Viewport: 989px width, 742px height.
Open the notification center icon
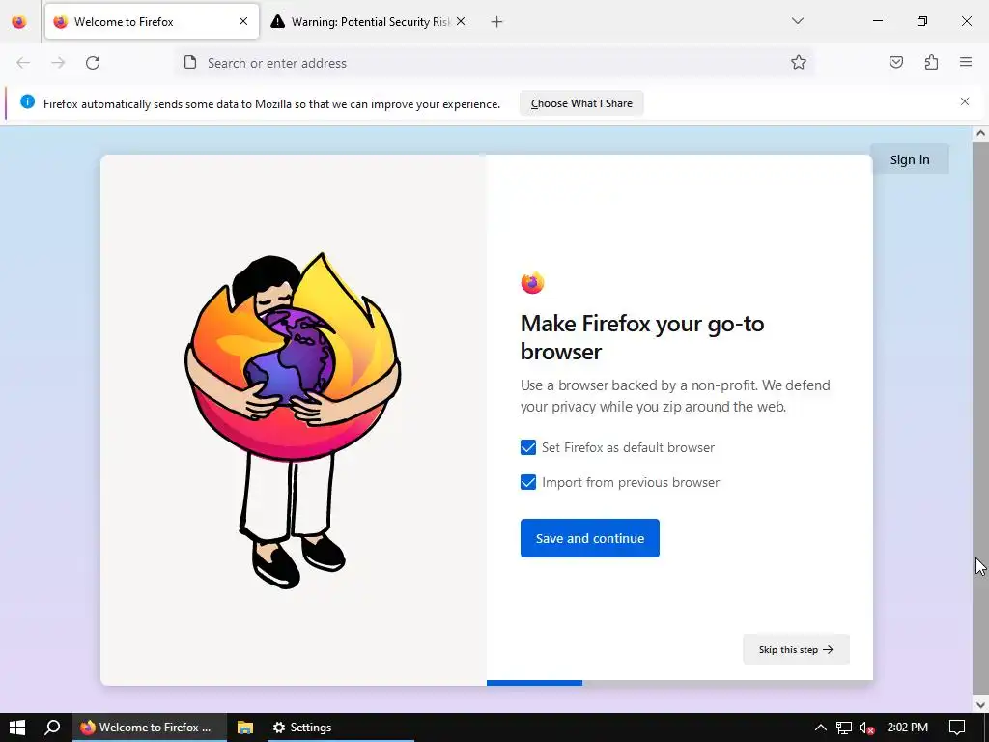point(957,728)
